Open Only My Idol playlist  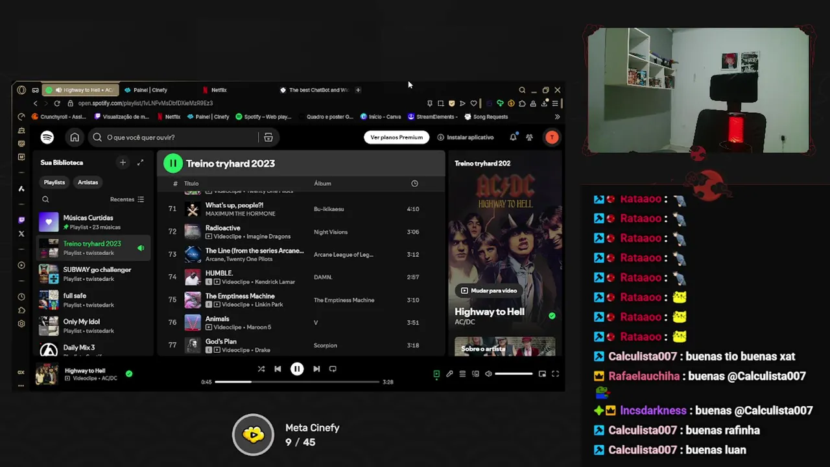94,326
